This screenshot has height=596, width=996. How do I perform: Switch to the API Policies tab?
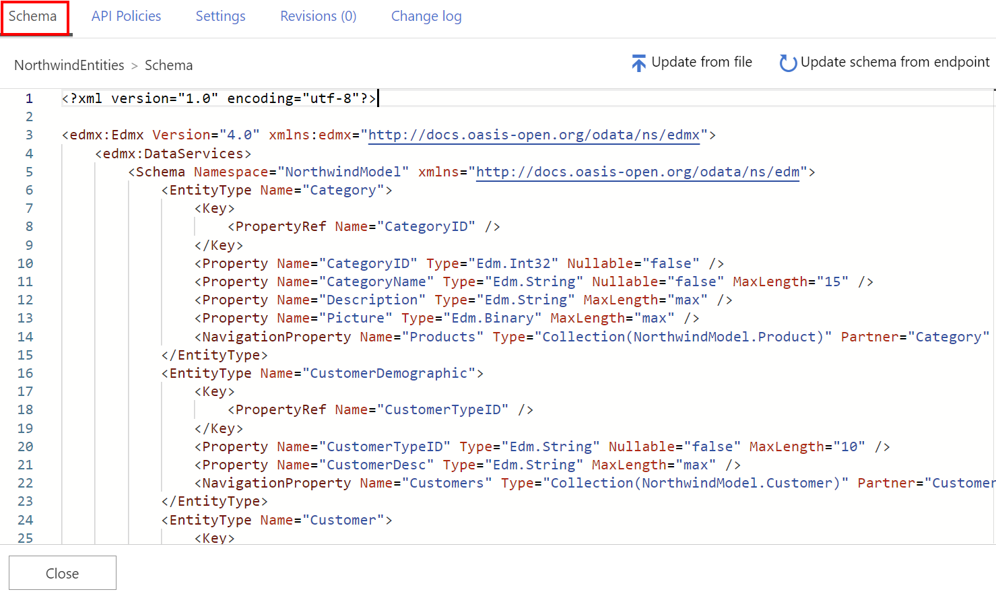pyautogui.click(x=126, y=16)
